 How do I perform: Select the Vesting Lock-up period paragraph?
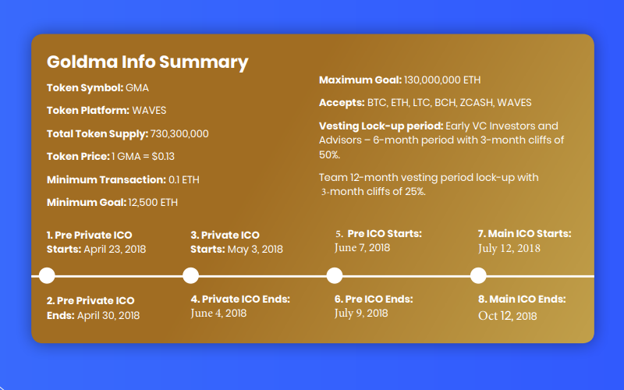[x=441, y=140]
